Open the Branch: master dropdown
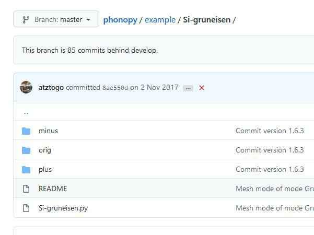The width and height of the screenshot is (314, 235). point(56,19)
